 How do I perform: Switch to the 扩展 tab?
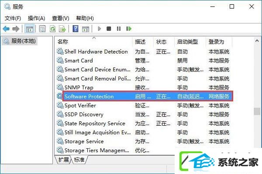[63, 160]
